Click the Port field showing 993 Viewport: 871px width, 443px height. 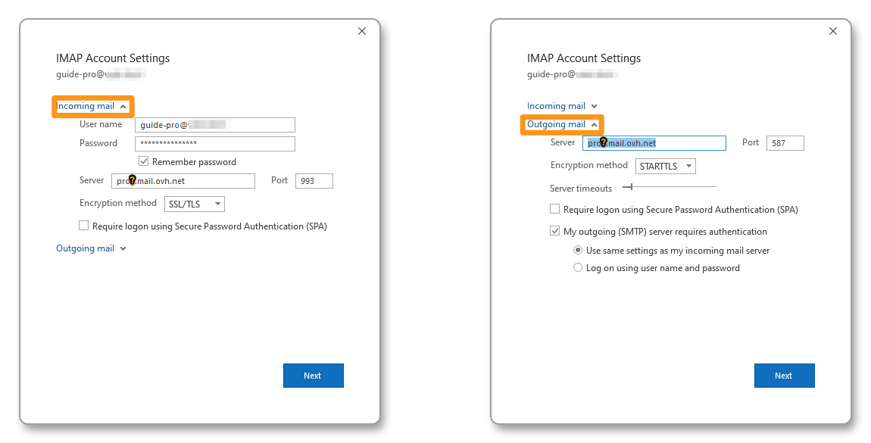[x=314, y=181]
